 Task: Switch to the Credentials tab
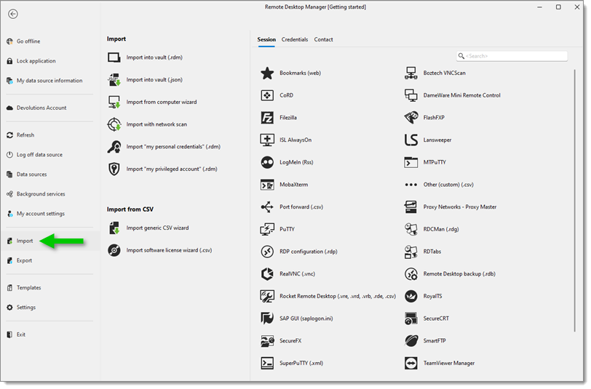pyautogui.click(x=295, y=39)
